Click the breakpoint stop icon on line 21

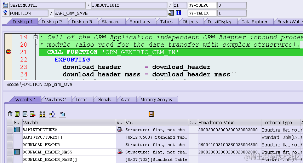coord(8,52)
